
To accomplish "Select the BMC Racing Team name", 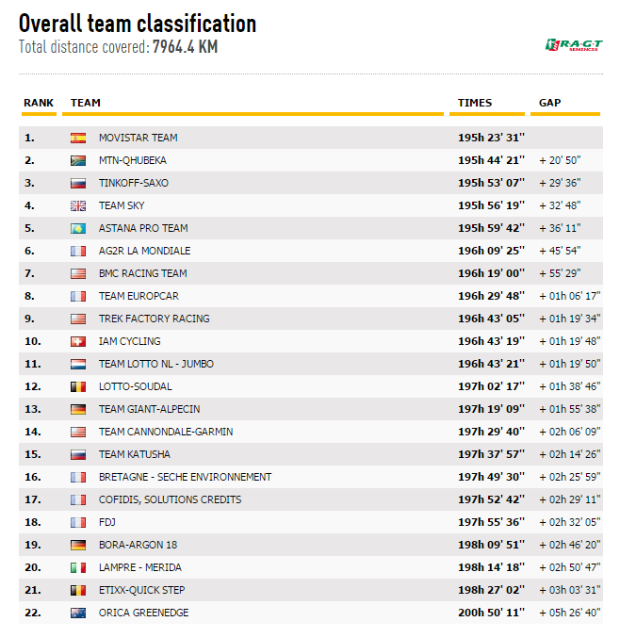I will click(142, 273).
